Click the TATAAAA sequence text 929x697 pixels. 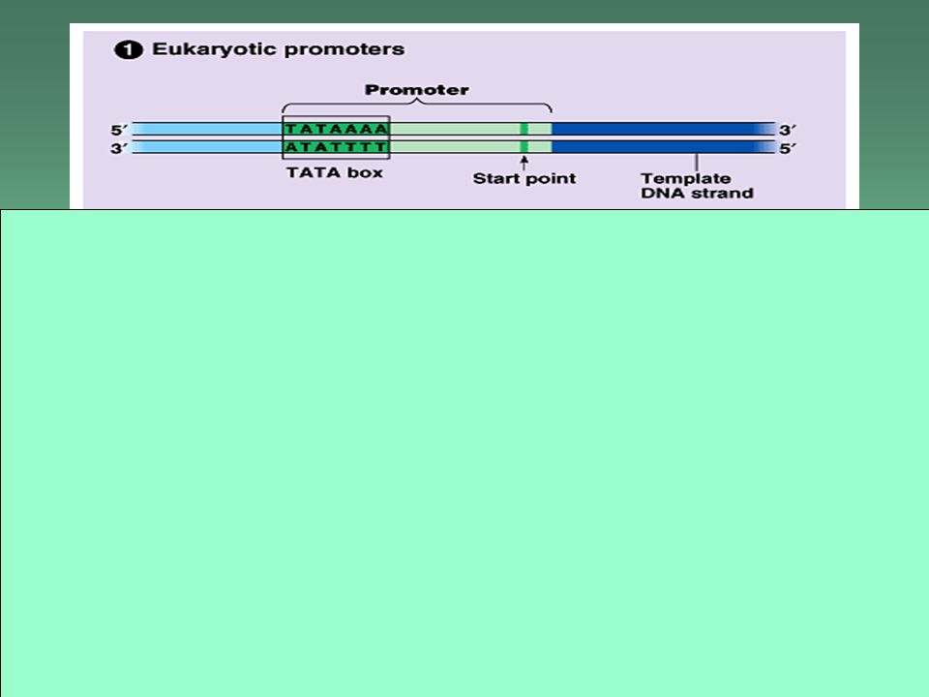point(336,129)
